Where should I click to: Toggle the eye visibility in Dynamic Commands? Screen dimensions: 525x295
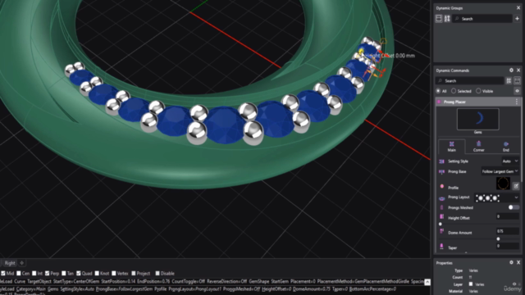coord(517,91)
